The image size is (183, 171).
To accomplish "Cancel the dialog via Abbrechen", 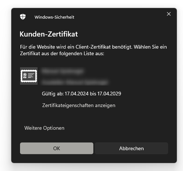I will 132,148.
